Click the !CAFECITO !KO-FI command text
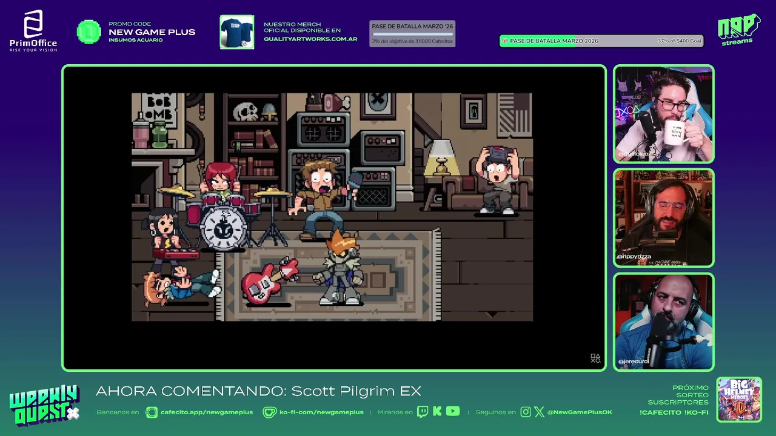The image size is (776, 436). pyautogui.click(x=674, y=412)
